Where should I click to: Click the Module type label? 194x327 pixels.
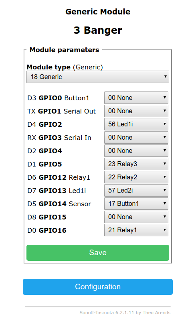[48, 67]
